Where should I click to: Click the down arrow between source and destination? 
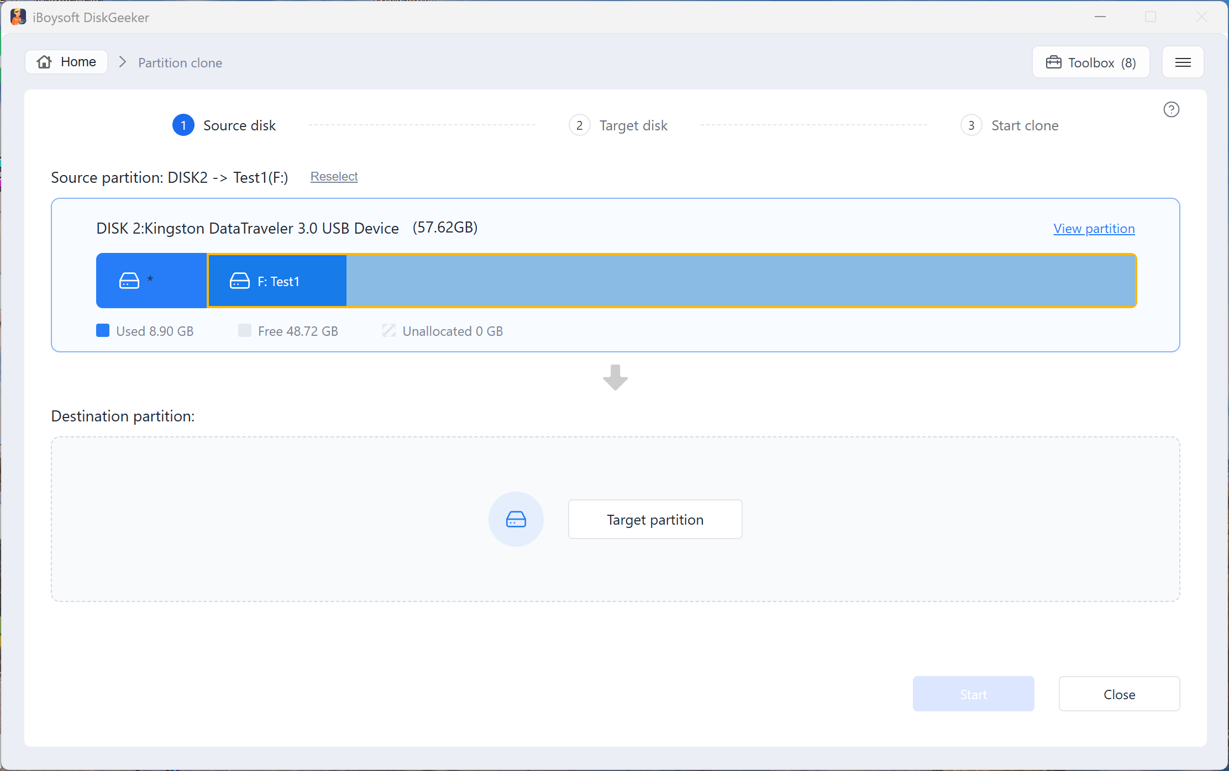click(615, 377)
